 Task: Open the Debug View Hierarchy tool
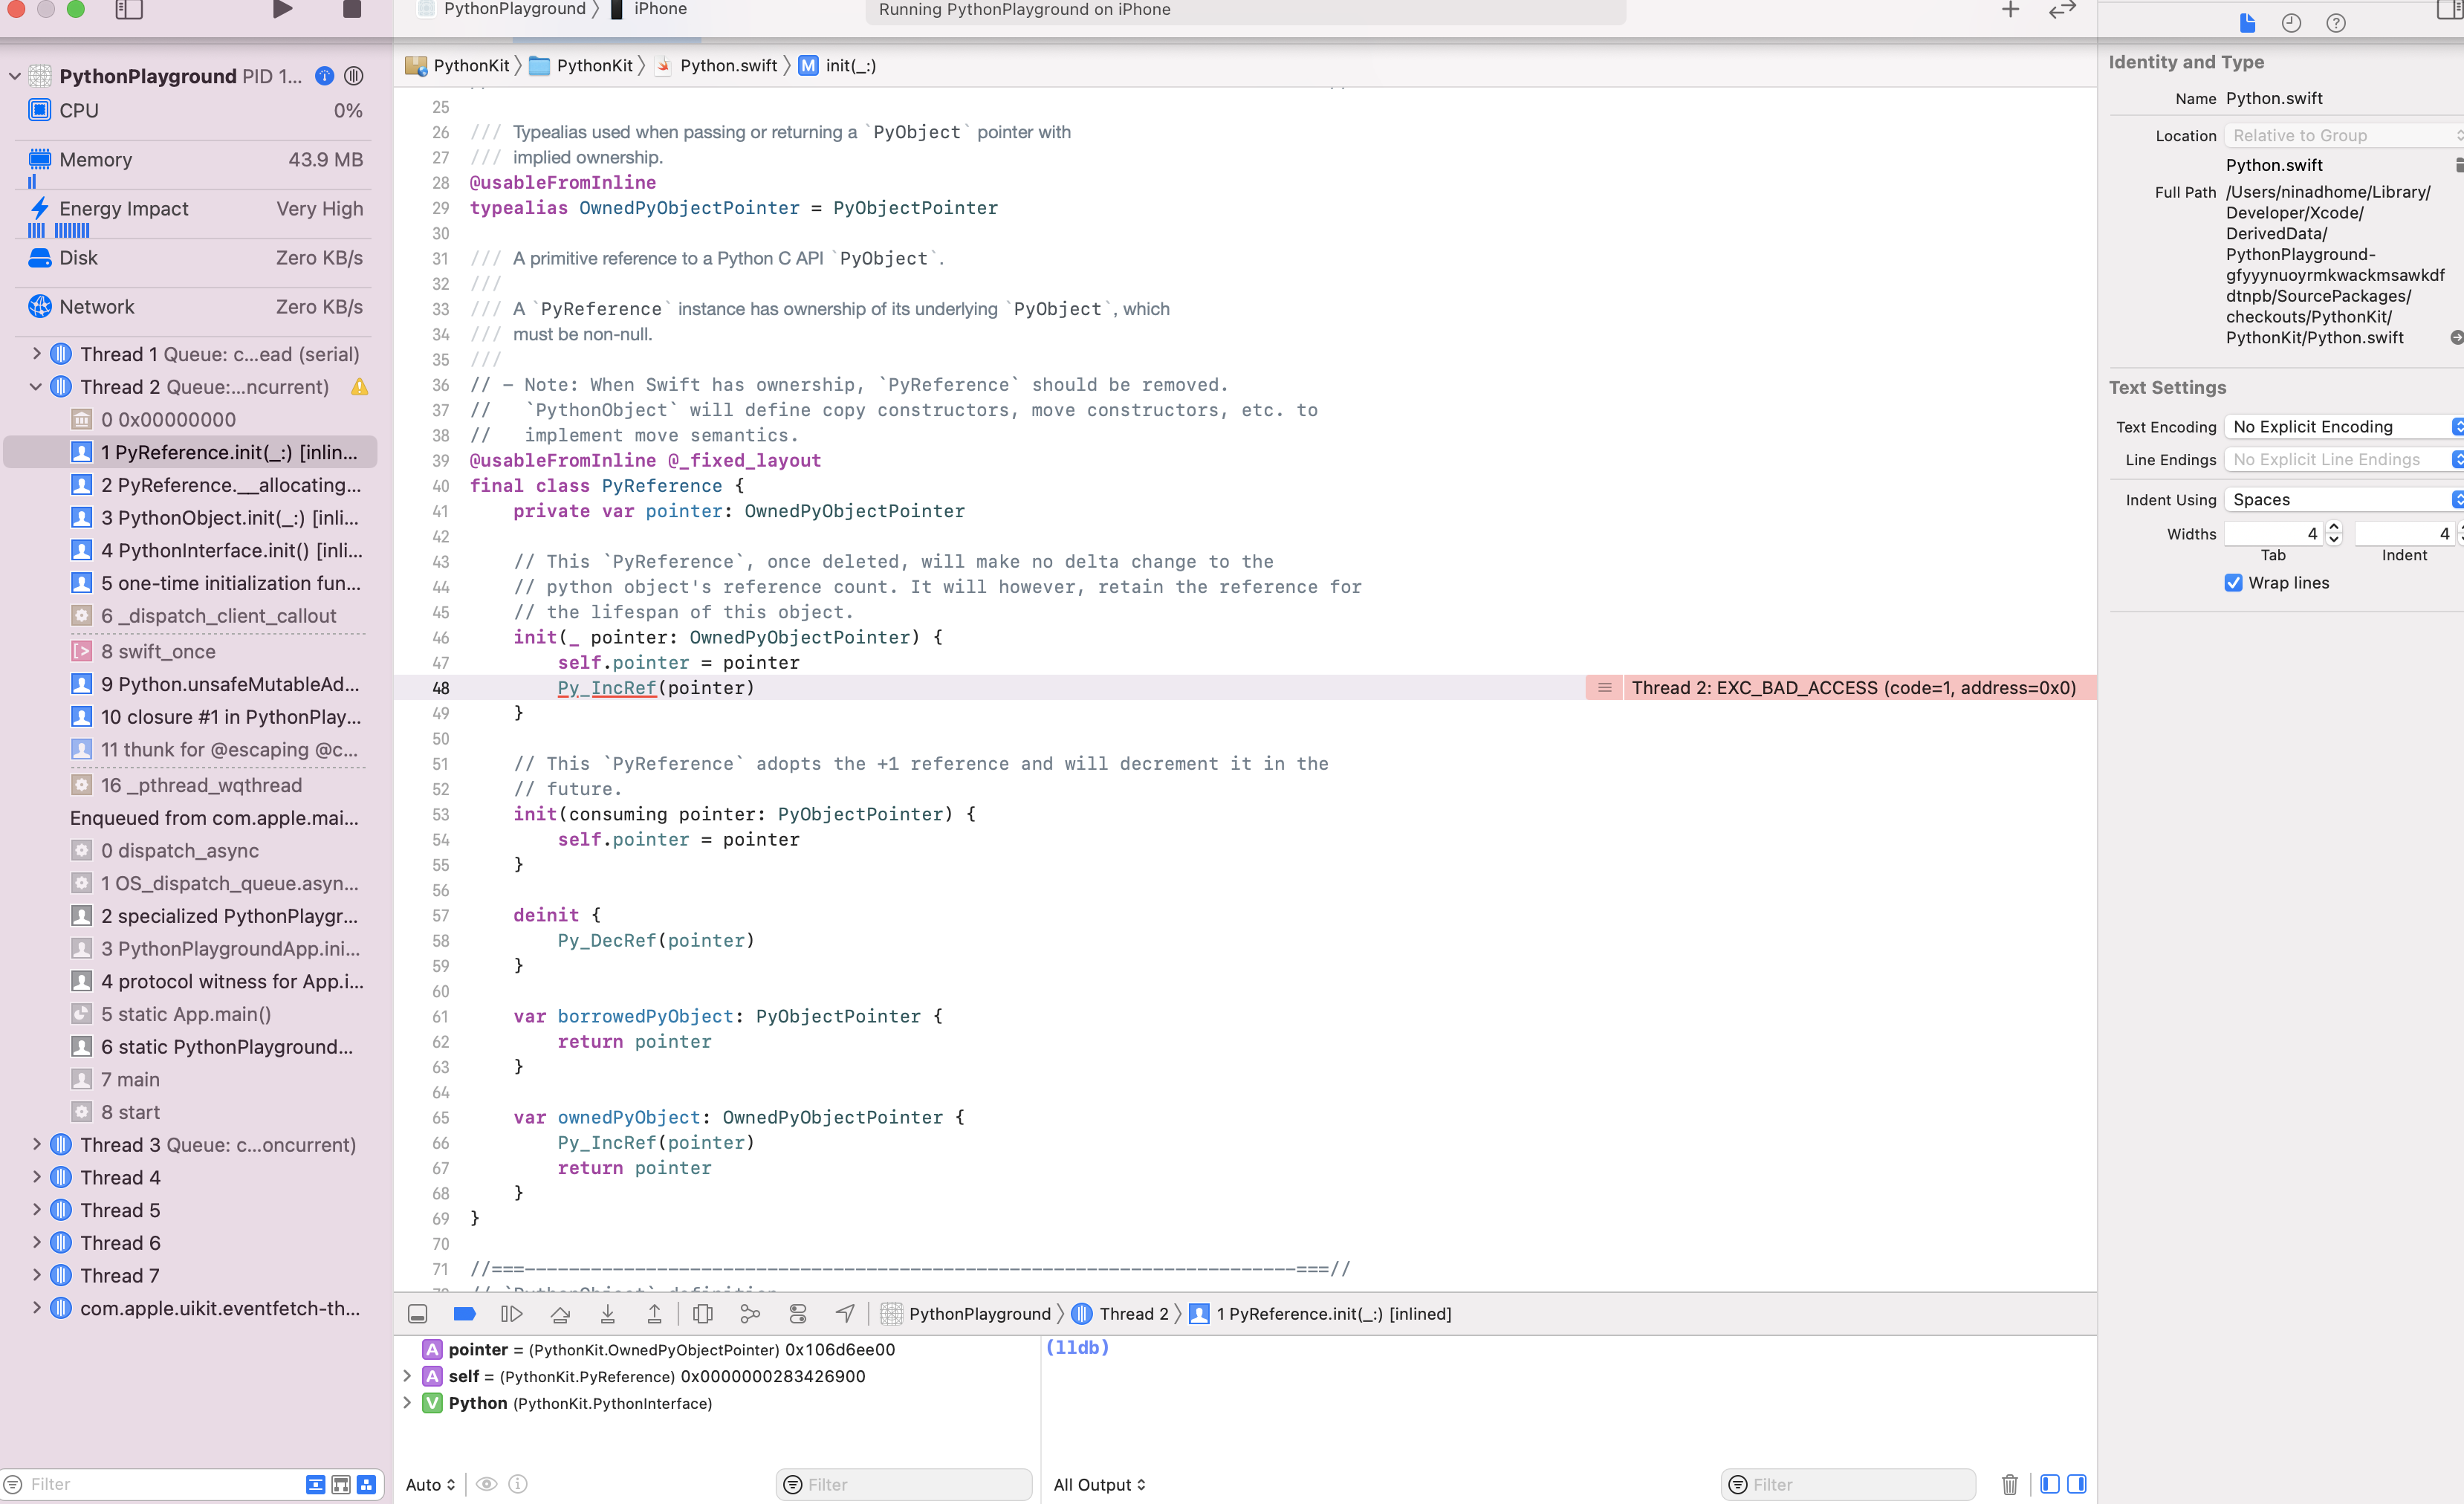click(x=703, y=1314)
